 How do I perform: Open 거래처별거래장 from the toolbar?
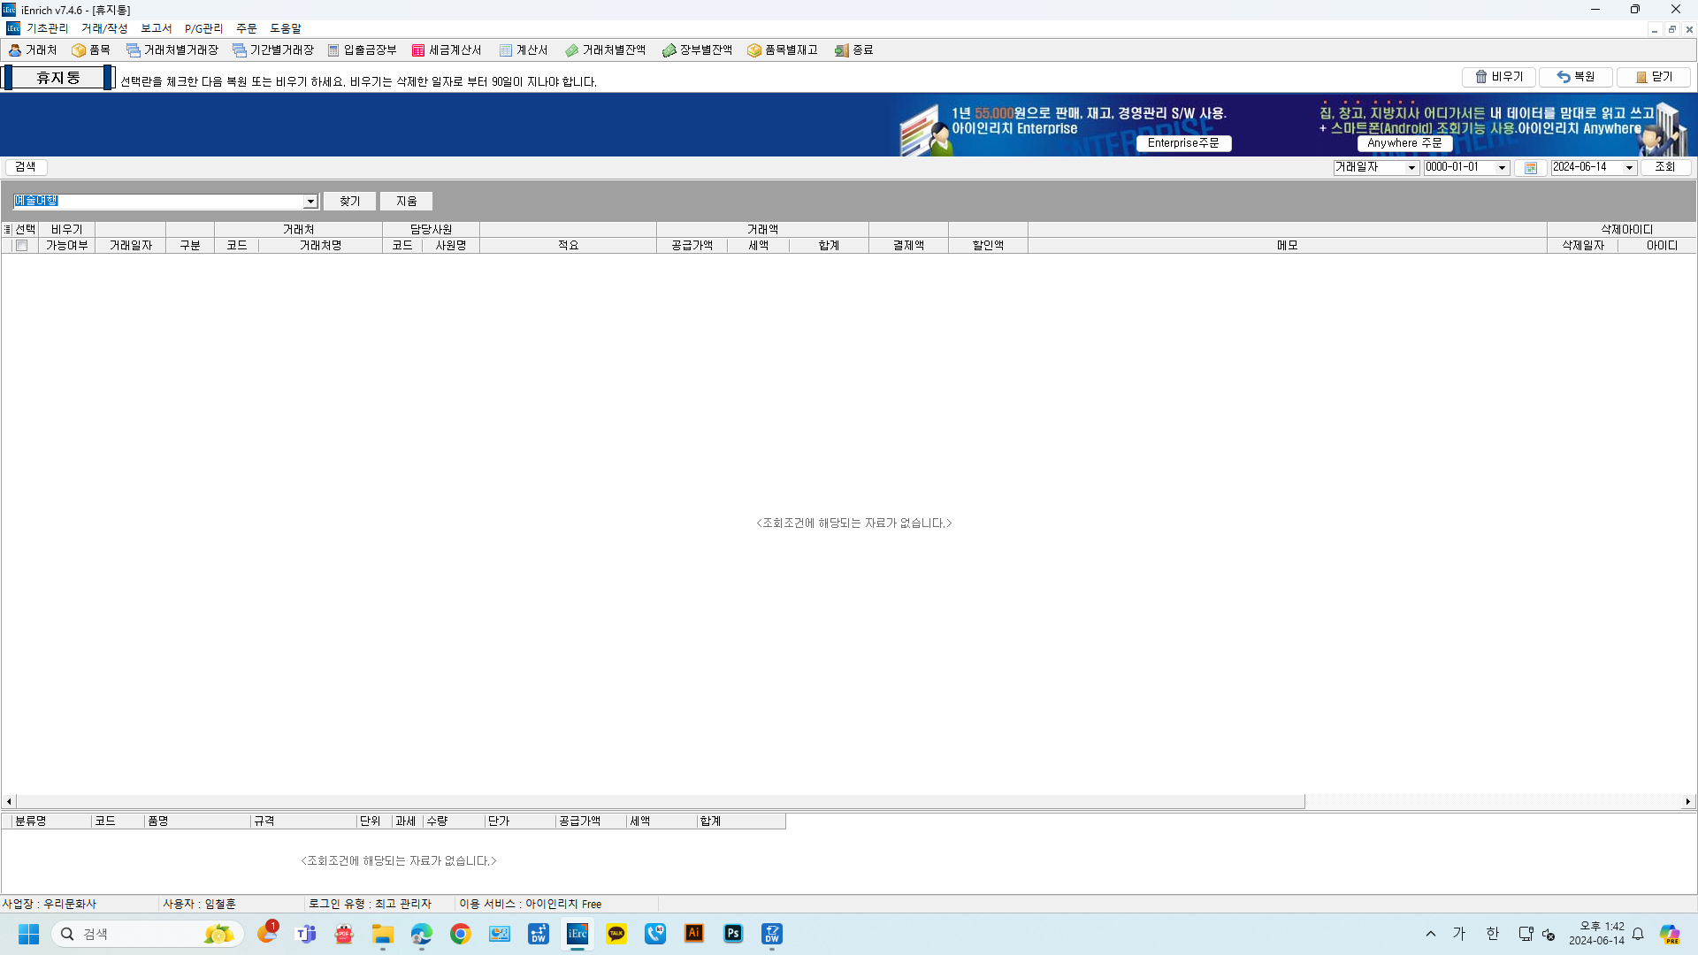tap(172, 50)
